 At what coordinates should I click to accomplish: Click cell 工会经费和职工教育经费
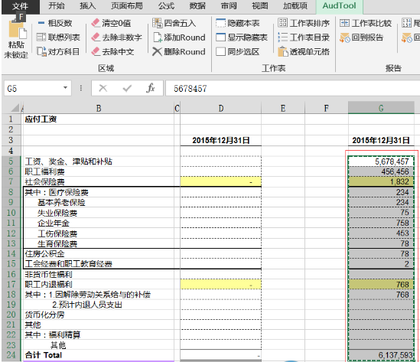pyautogui.click(x=98, y=264)
